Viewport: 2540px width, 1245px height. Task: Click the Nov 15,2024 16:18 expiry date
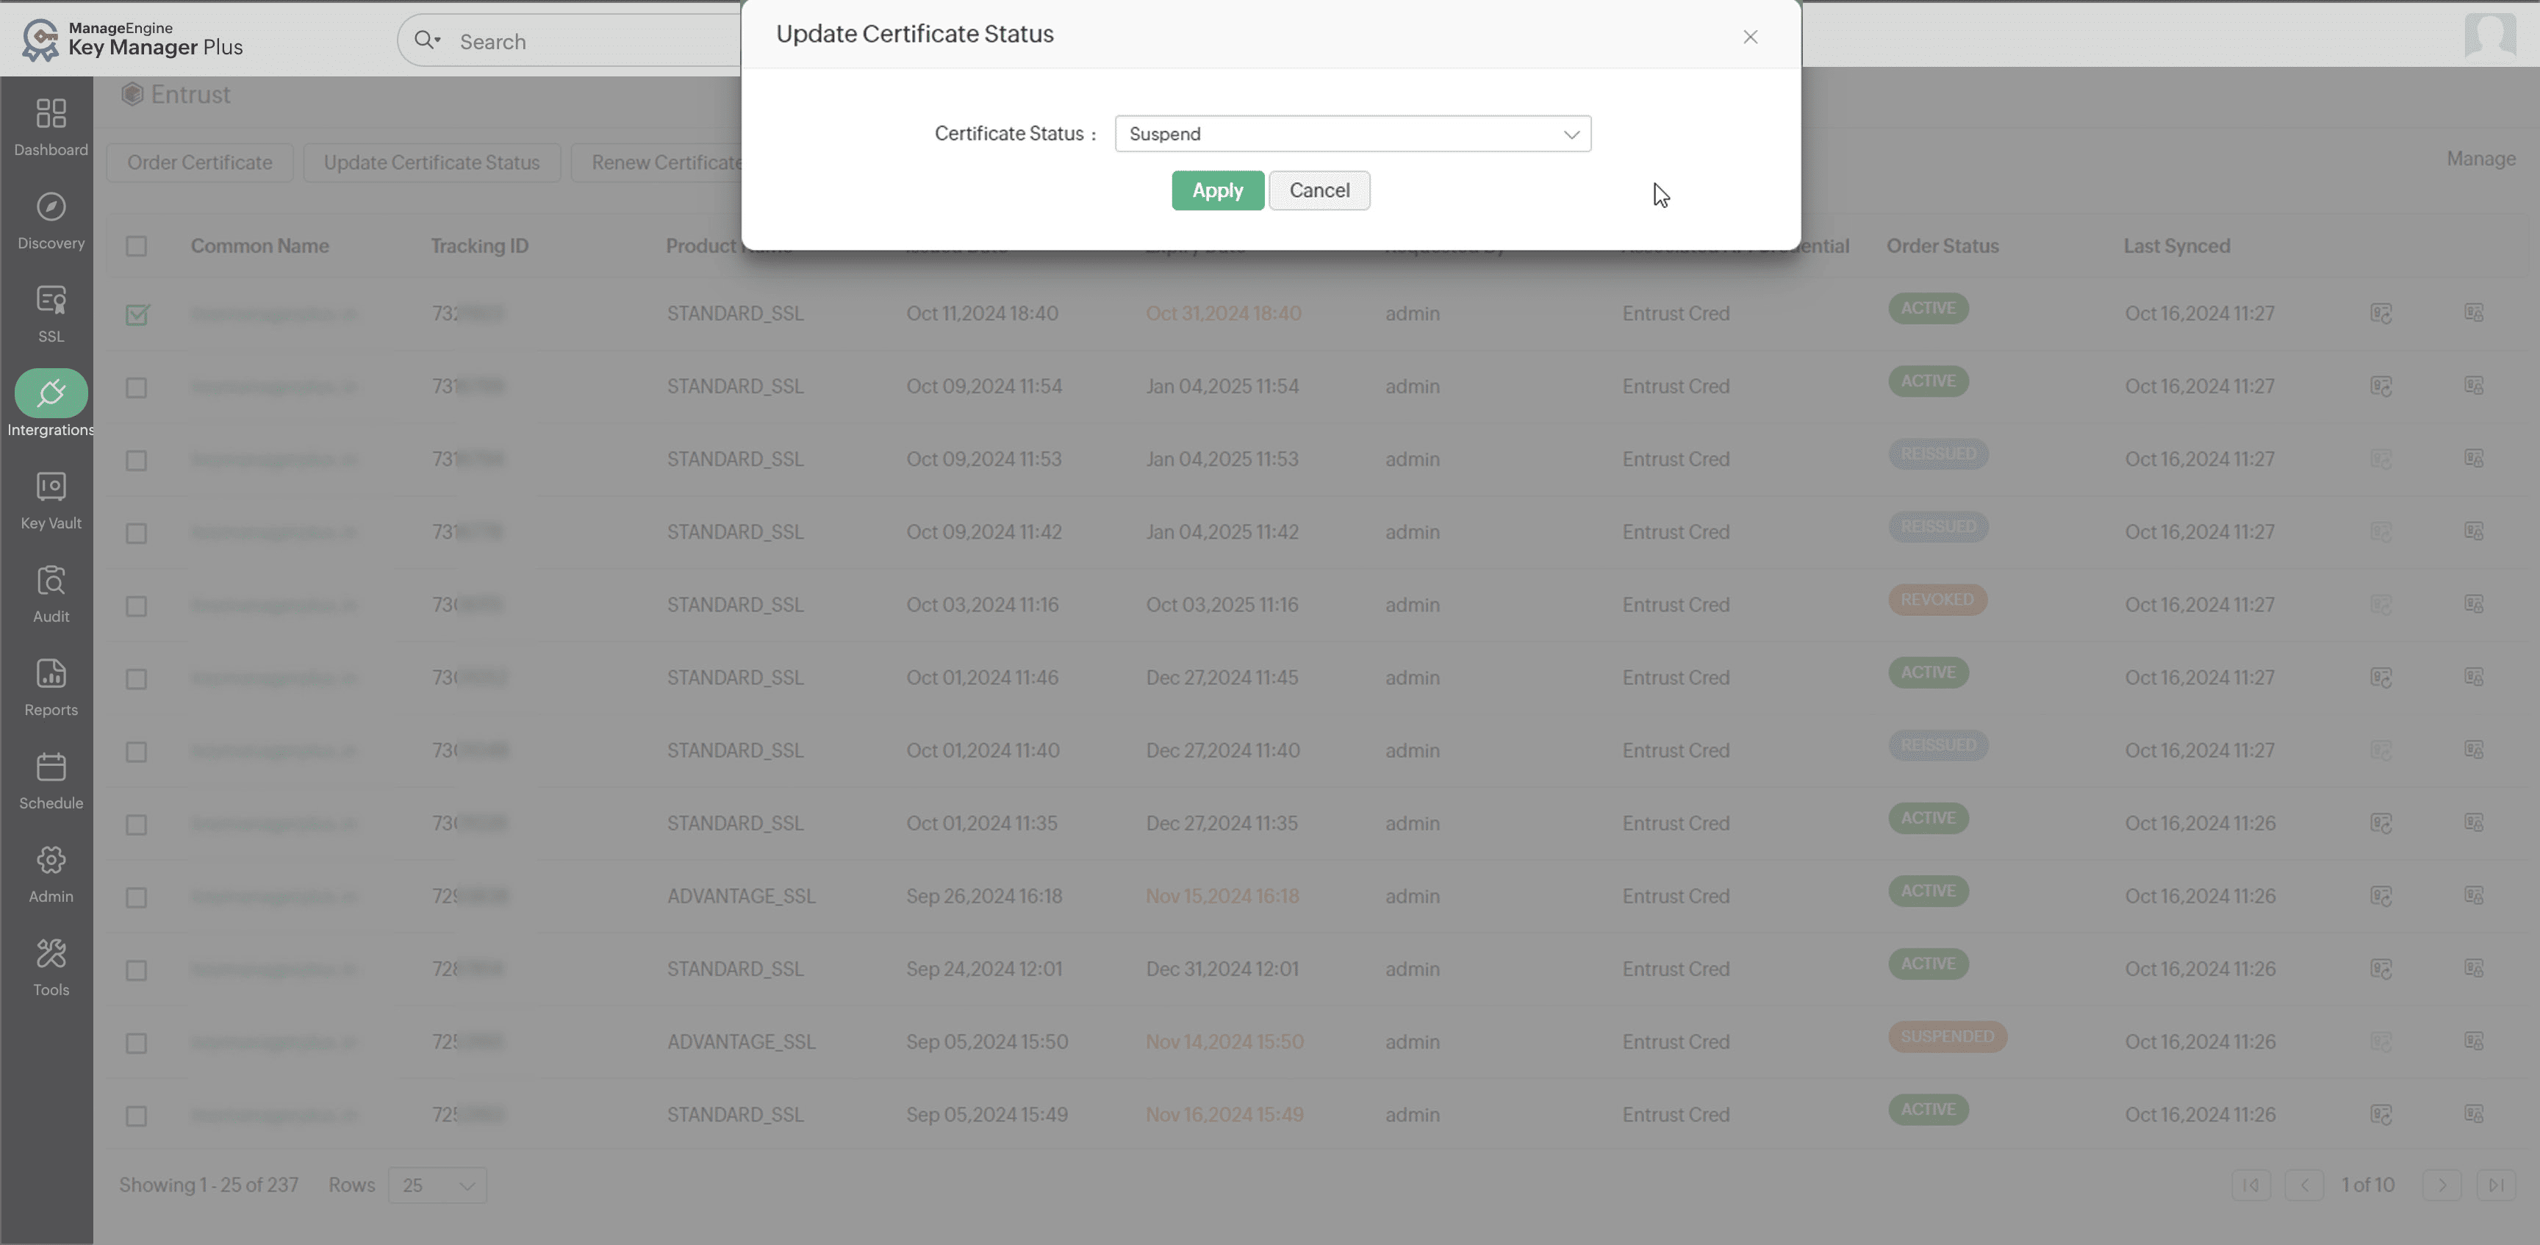[1221, 896]
